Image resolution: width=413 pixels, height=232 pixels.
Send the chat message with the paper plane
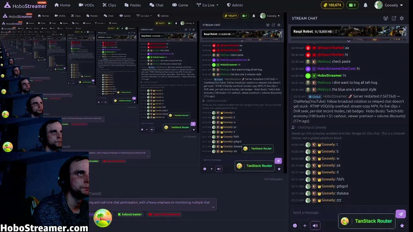tap(401, 214)
